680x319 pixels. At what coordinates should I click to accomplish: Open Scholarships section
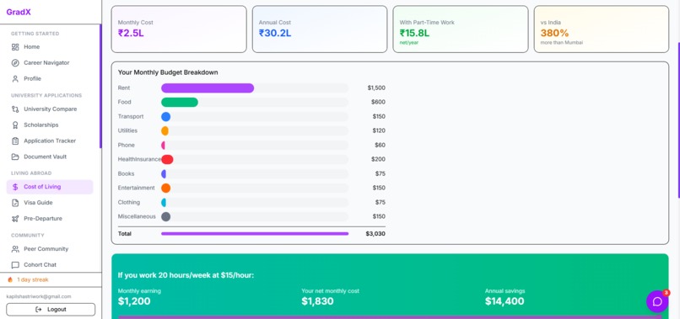point(50,125)
